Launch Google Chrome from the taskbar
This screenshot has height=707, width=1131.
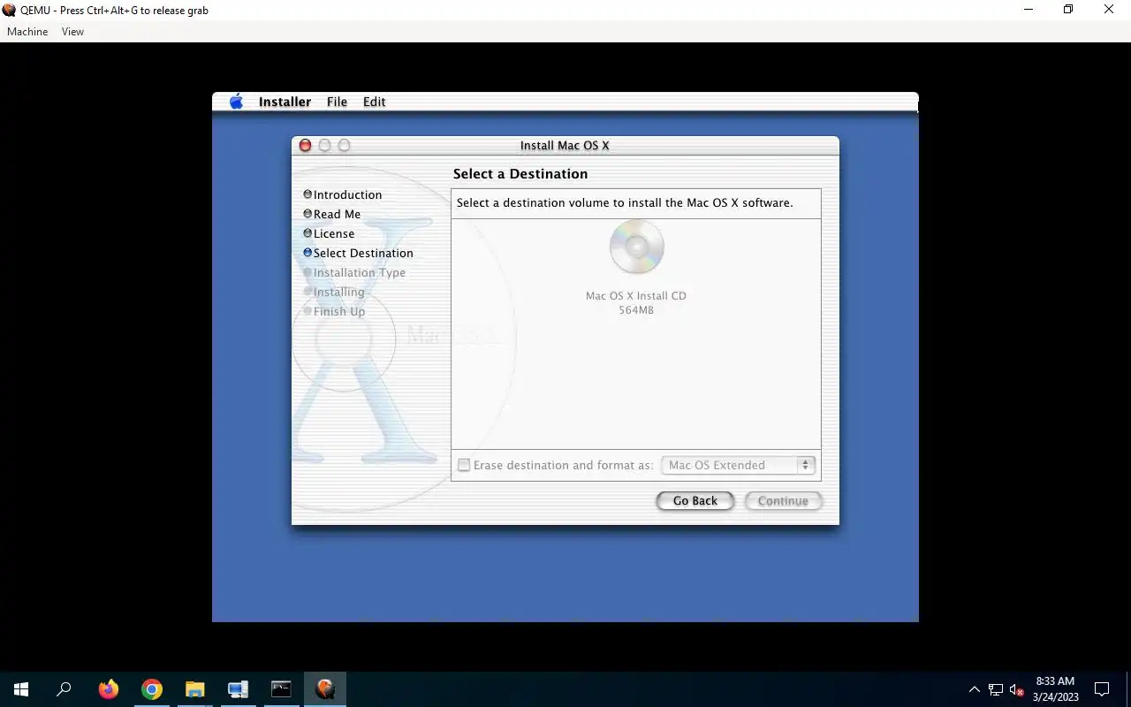[x=152, y=689]
